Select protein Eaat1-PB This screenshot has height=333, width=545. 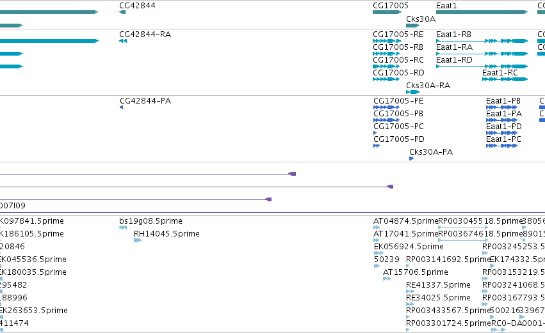(503, 101)
